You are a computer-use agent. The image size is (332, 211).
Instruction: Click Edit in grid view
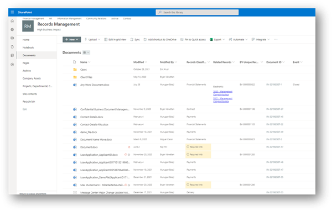pyautogui.click(x=115, y=40)
